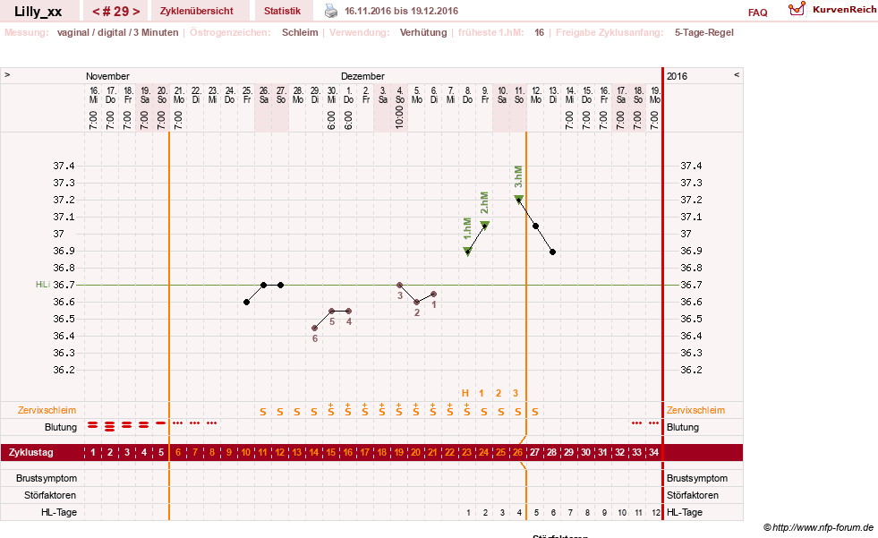
Task: Click the temperature point numbered 3
Action: coord(400,286)
